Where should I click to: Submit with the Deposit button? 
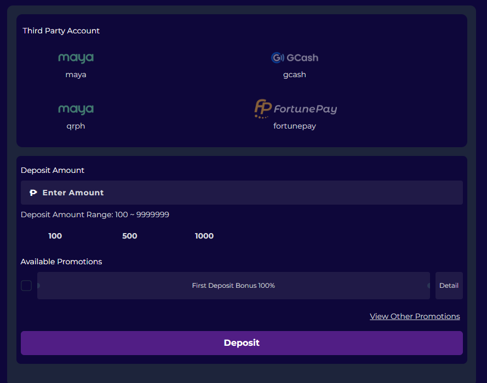coord(242,343)
